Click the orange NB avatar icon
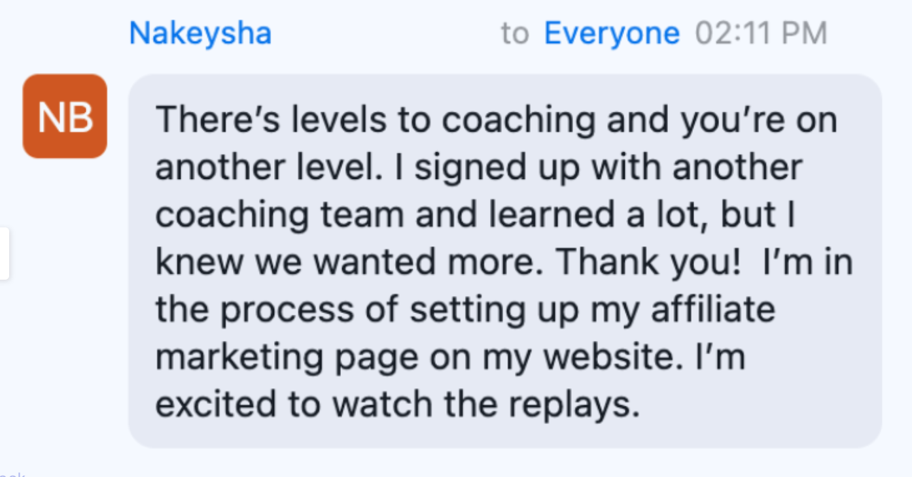Image resolution: width=912 pixels, height=477 pixels. tap(65, 116)
